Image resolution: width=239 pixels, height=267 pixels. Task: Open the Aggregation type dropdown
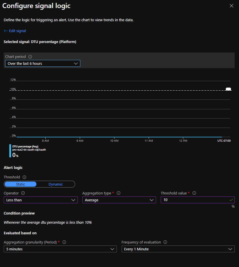pos(119,200)
